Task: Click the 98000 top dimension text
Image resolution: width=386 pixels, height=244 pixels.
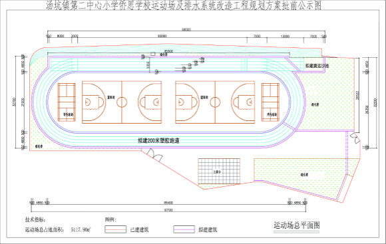Action: [x=186, y=30]
